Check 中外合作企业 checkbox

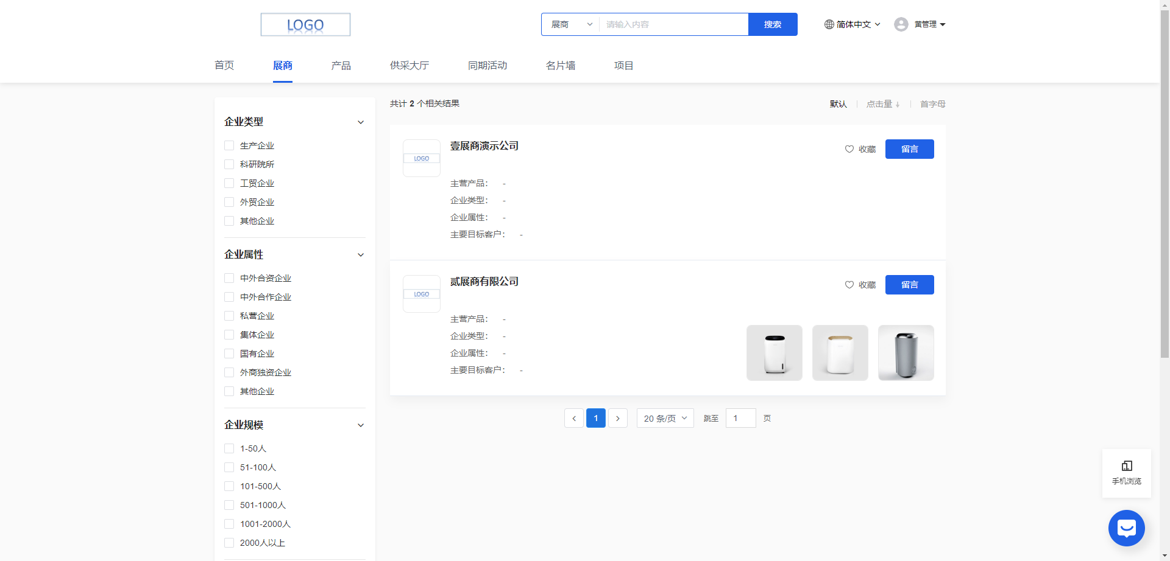click(x=229, y=297)
